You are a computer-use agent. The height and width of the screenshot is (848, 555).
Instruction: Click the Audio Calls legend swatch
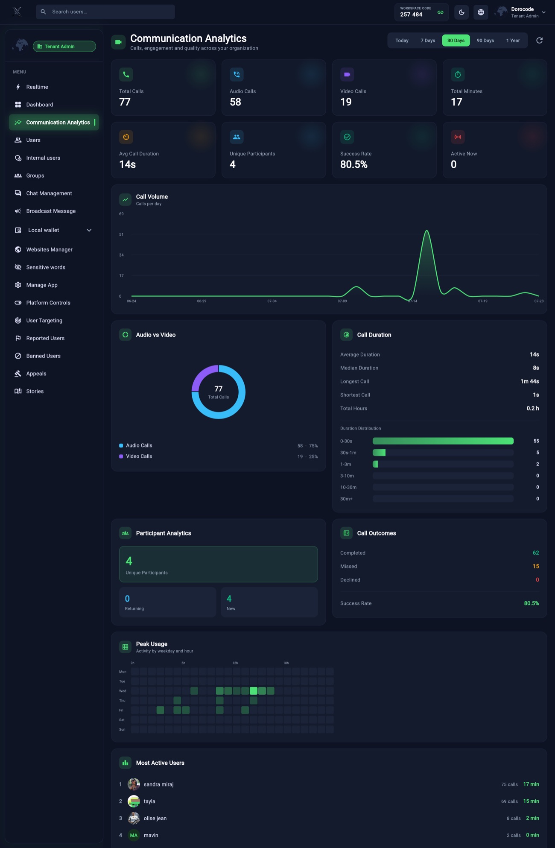coord(121,445)
